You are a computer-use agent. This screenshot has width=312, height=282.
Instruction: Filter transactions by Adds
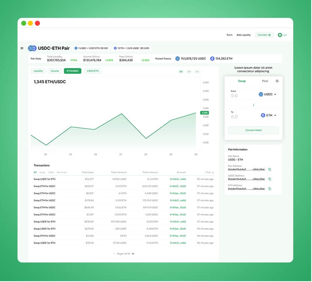point(51,173)
